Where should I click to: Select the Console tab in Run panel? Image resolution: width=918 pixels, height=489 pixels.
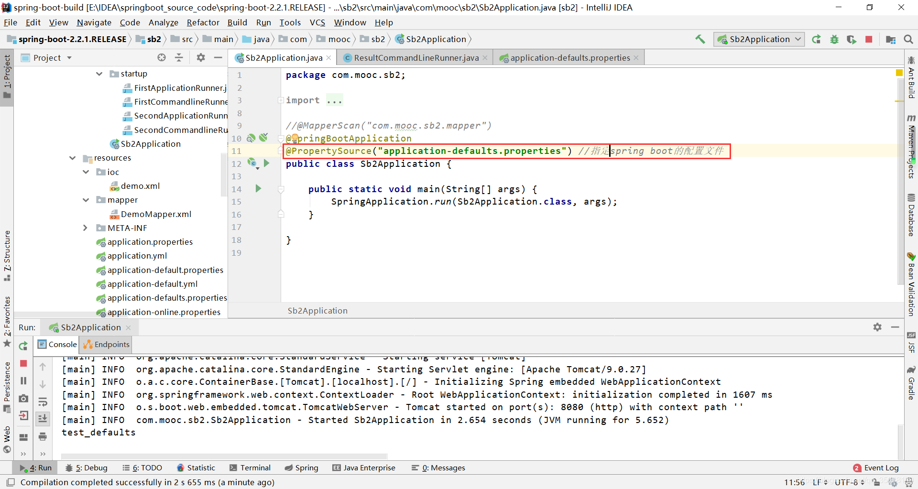(x=57, y=344)
